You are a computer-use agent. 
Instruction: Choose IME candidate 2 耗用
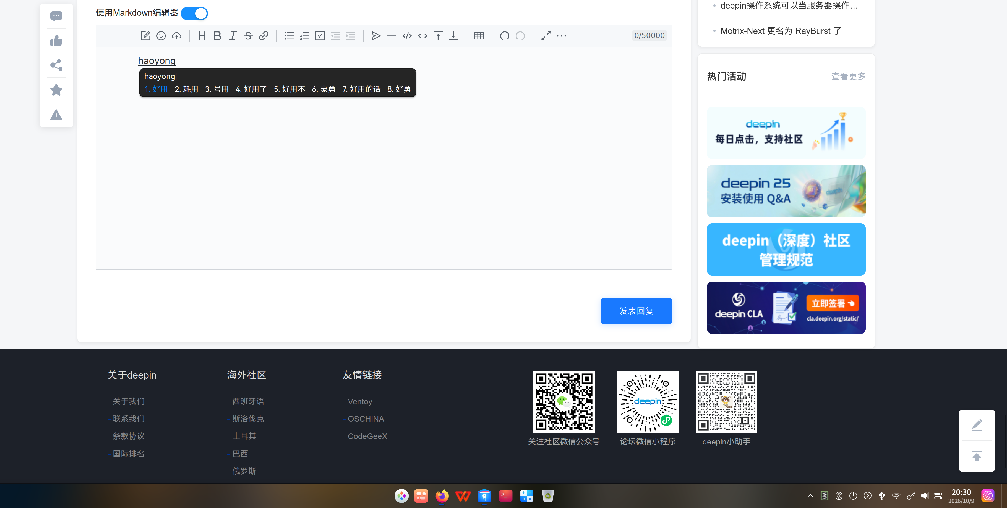click(186, 89)
